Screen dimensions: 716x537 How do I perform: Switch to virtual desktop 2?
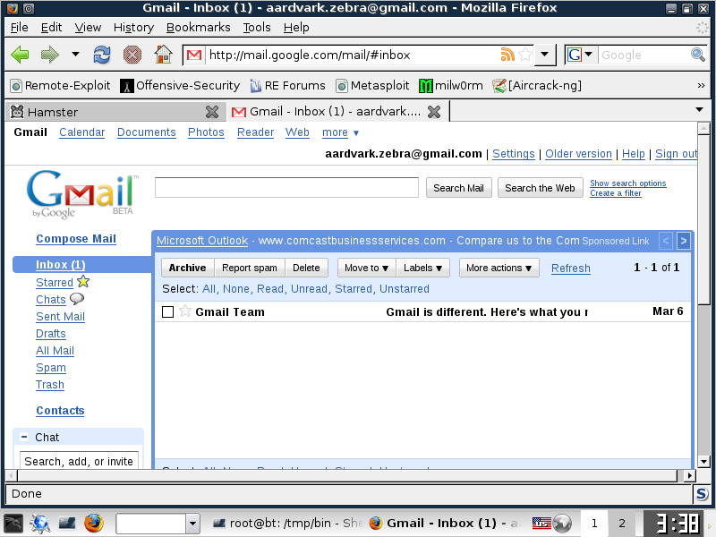[621, 524]
